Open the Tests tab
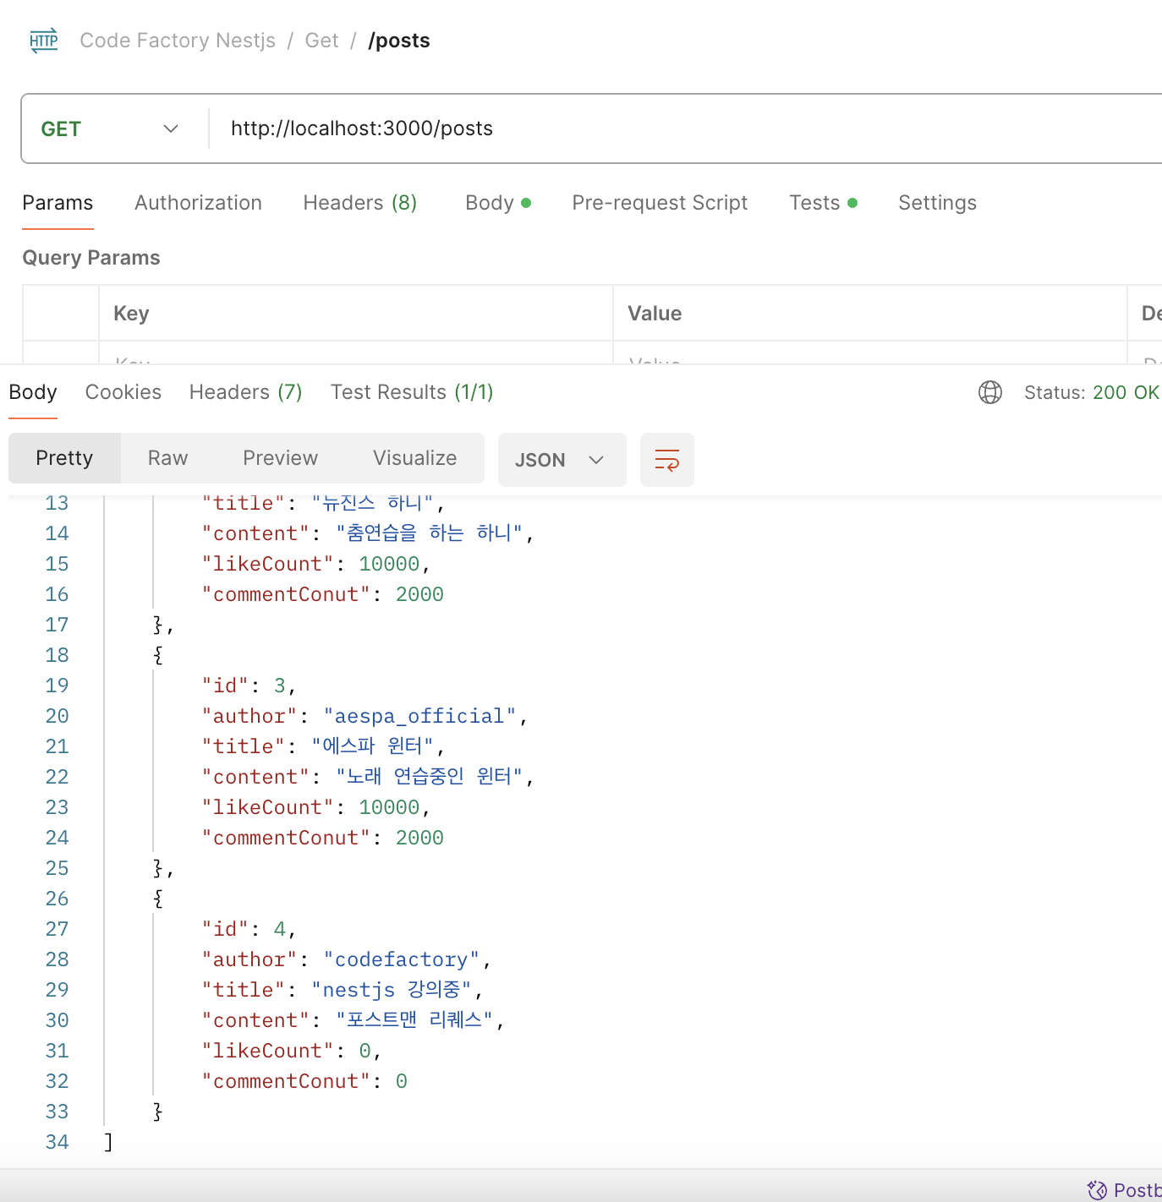This screenshot has width=1162, height=1202. [x=823, y=203]
